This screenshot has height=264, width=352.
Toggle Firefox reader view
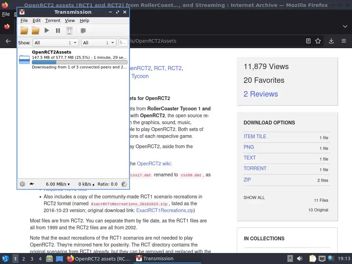(308, 41)
